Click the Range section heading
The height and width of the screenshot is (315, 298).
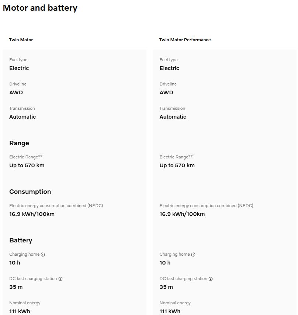coord(19,143)
